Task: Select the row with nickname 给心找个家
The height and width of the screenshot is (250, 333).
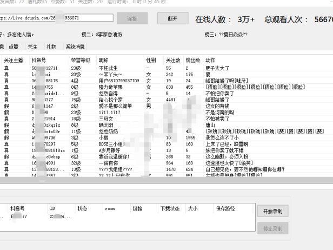Action: 166,100
